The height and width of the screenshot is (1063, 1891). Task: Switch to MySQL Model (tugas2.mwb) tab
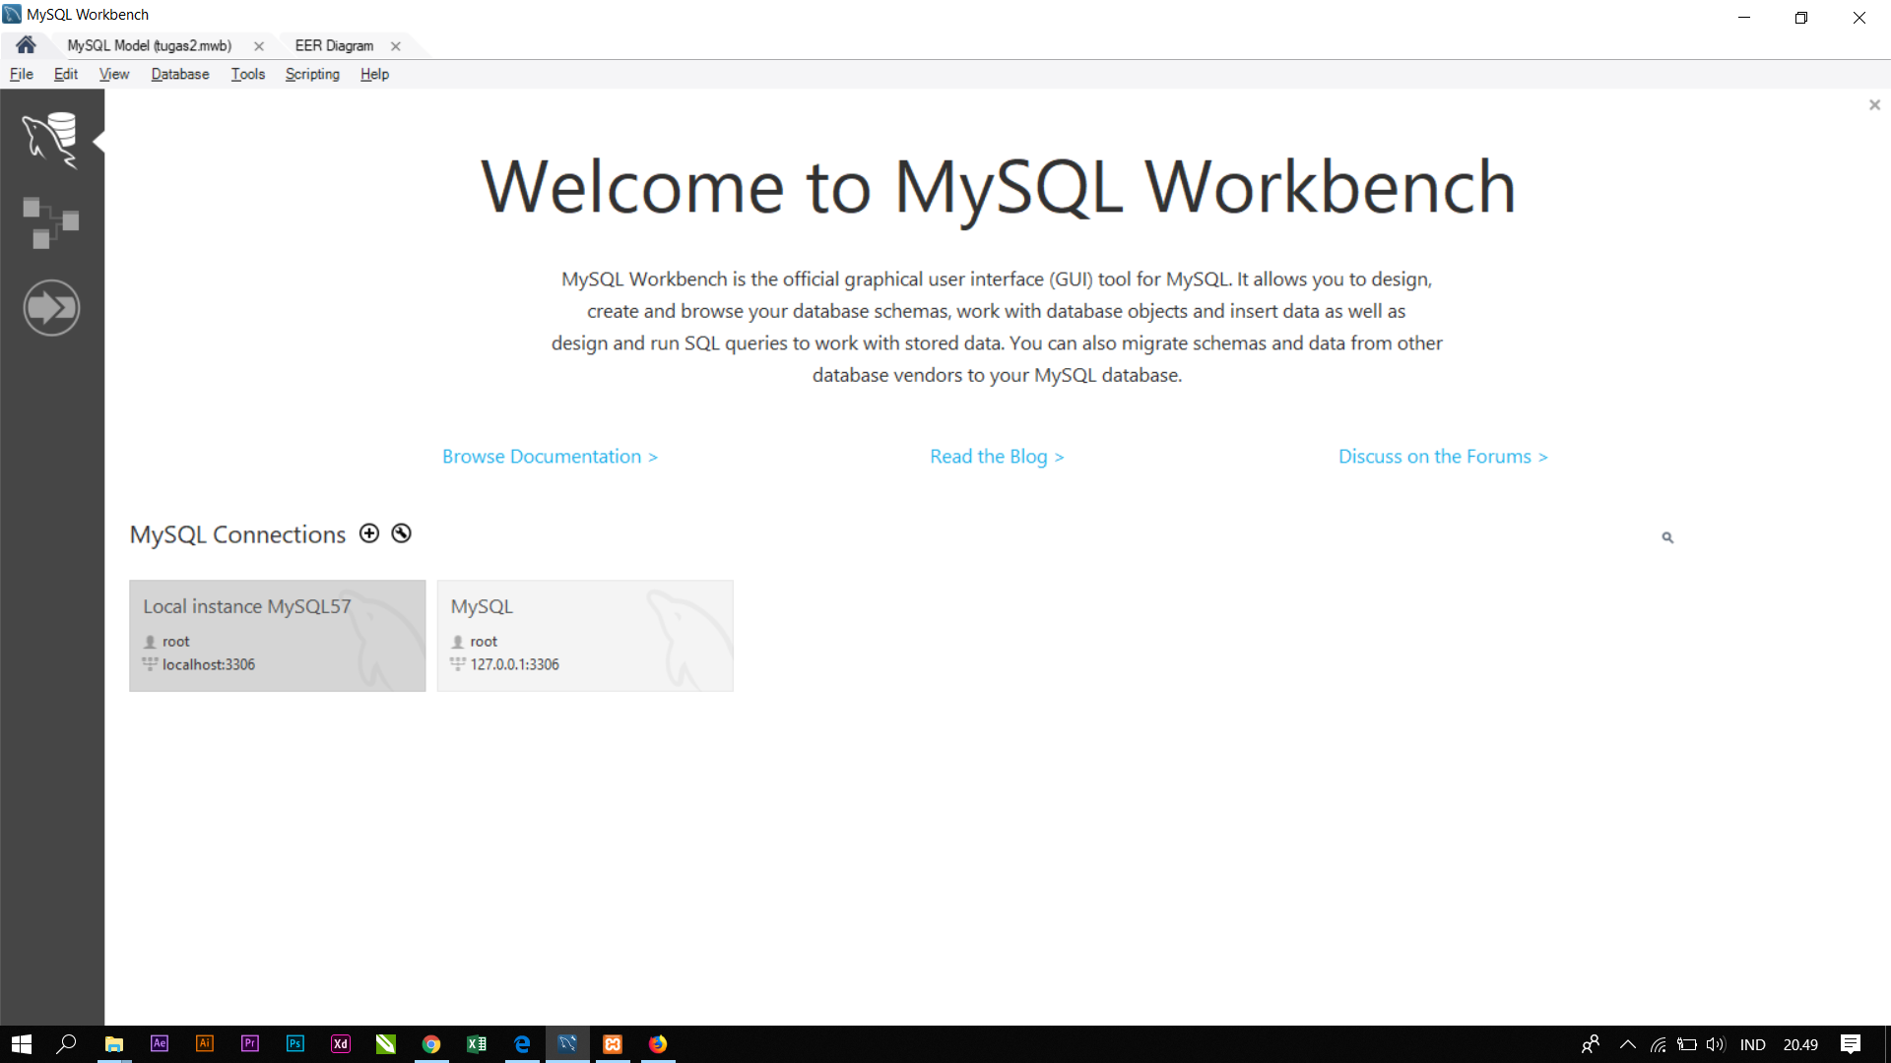(x=150, y=46)
